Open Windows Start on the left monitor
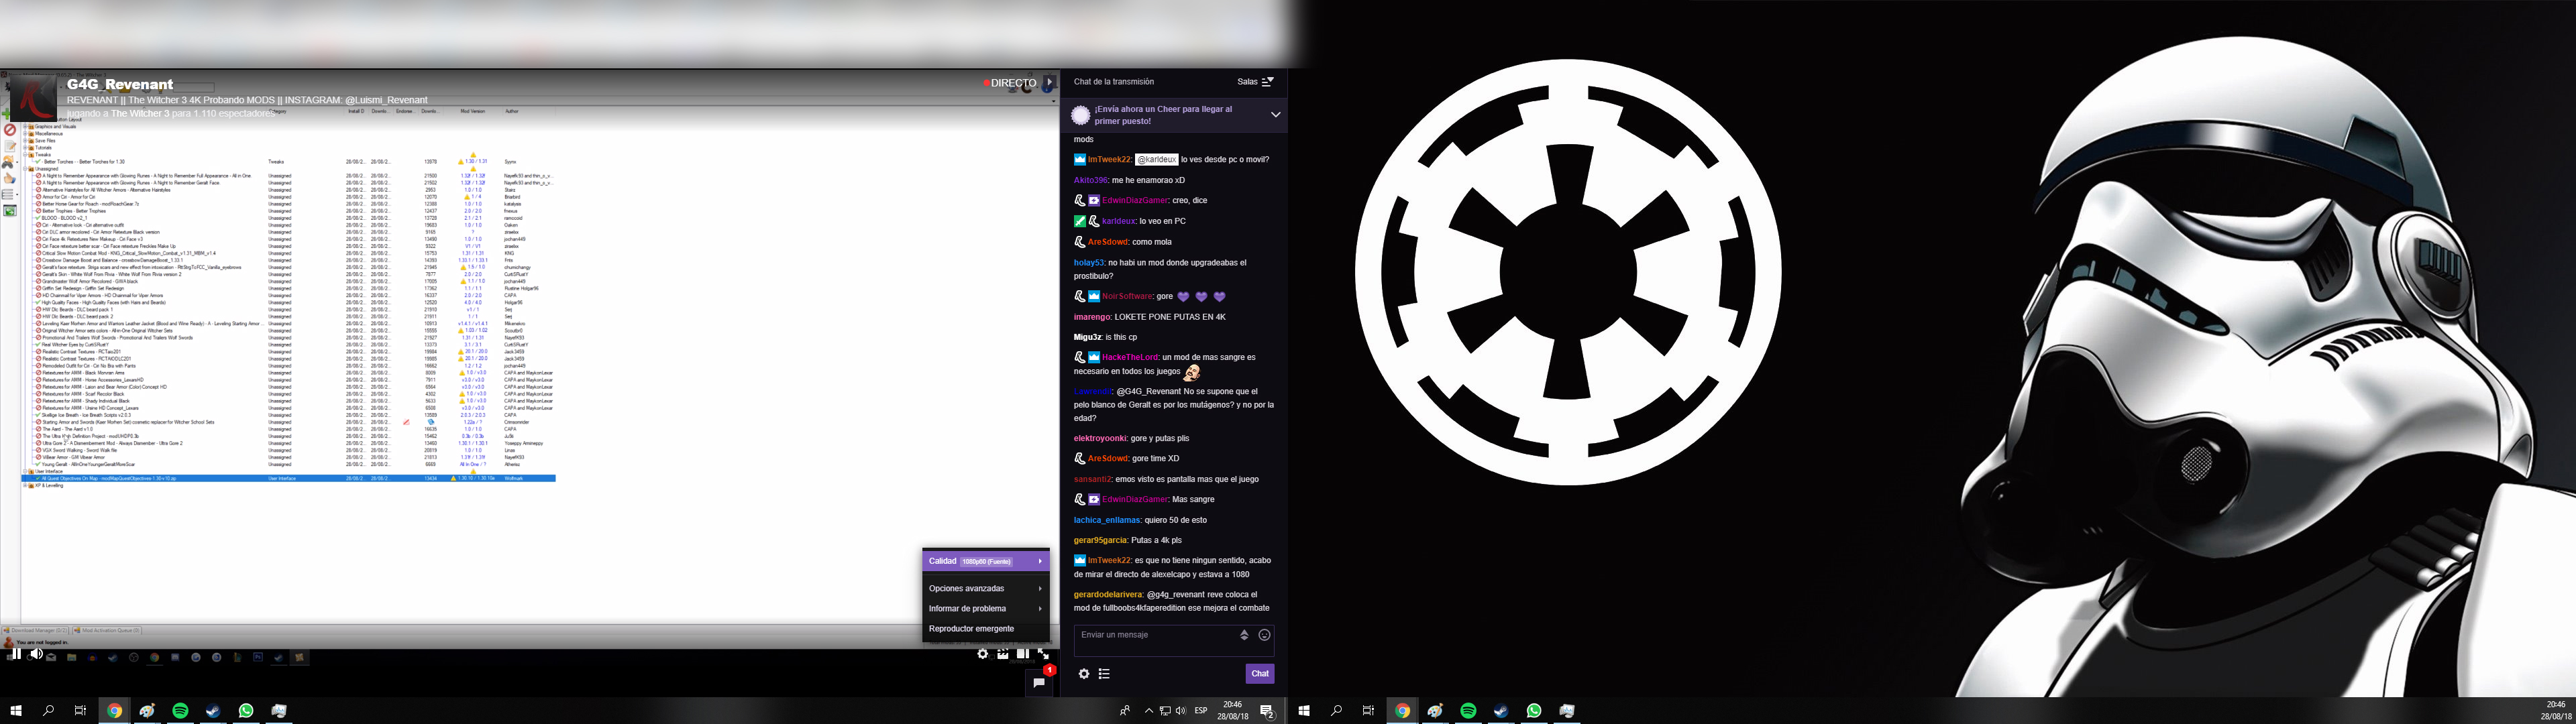Image resolution: width=2576 pixels, height=724 pixels. pyautogui.click(x=16, y=710)
